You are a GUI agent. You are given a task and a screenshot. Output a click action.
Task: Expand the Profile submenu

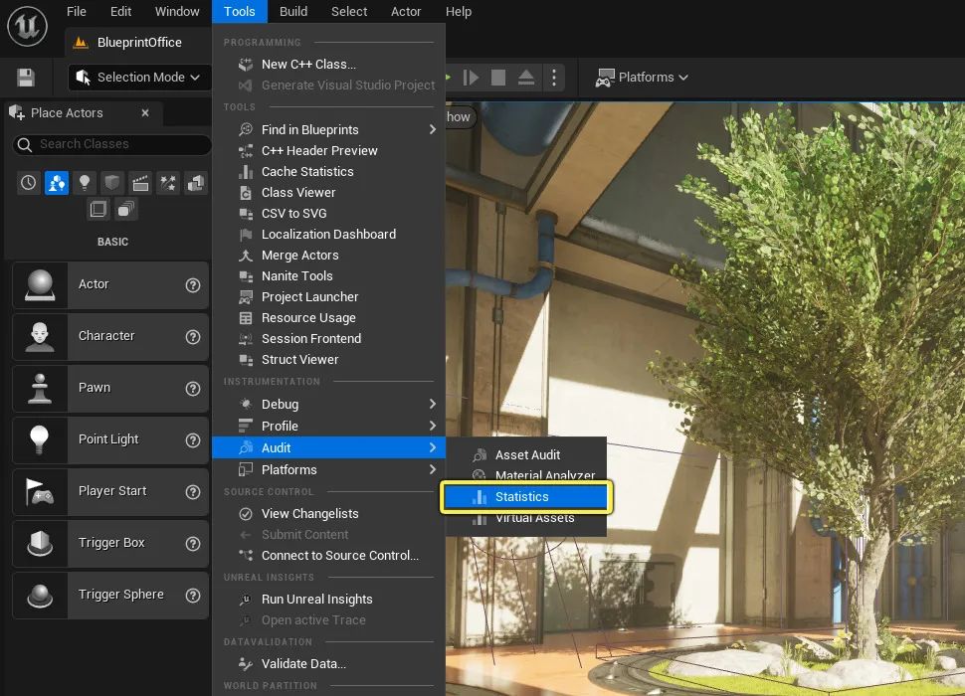pyautogui.click(x=328, y=427)
